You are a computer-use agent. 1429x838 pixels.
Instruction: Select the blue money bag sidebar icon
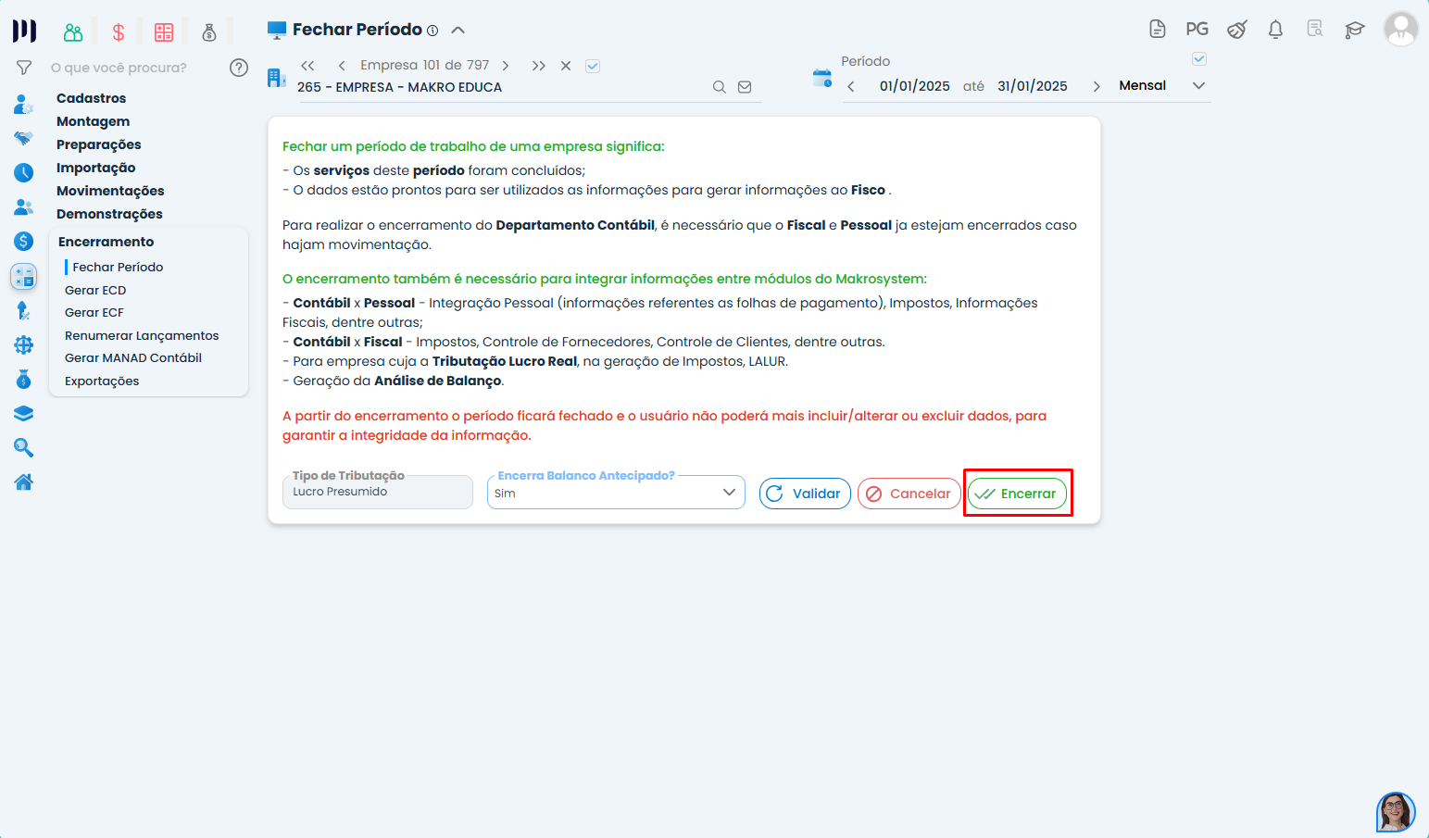(x=24, y=380)
